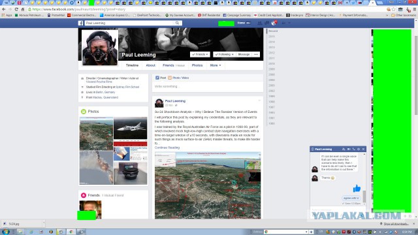Click the Continue Reading link
The height and width of the screenshot is (235, 418).
(167, 148)
